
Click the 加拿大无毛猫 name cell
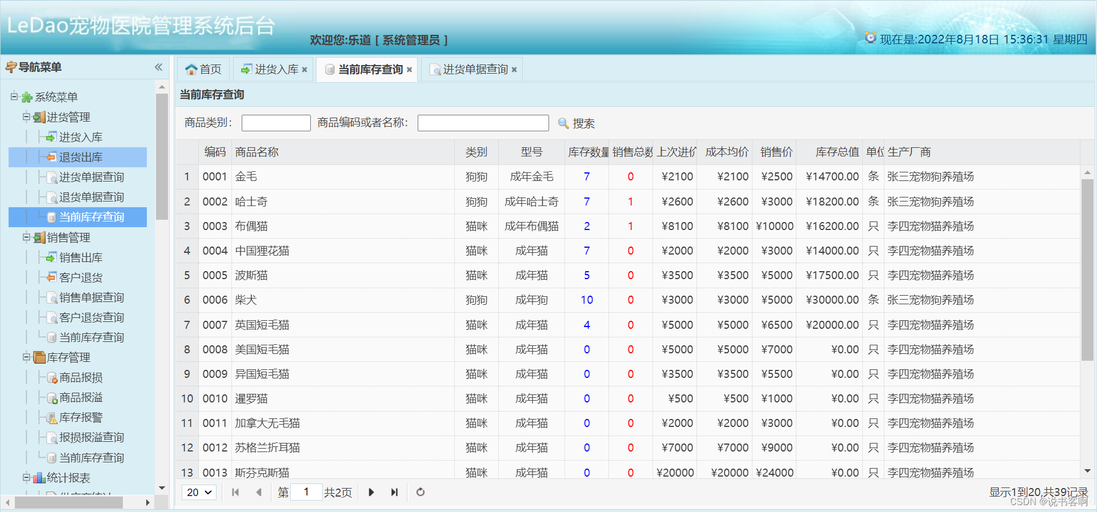343,423
